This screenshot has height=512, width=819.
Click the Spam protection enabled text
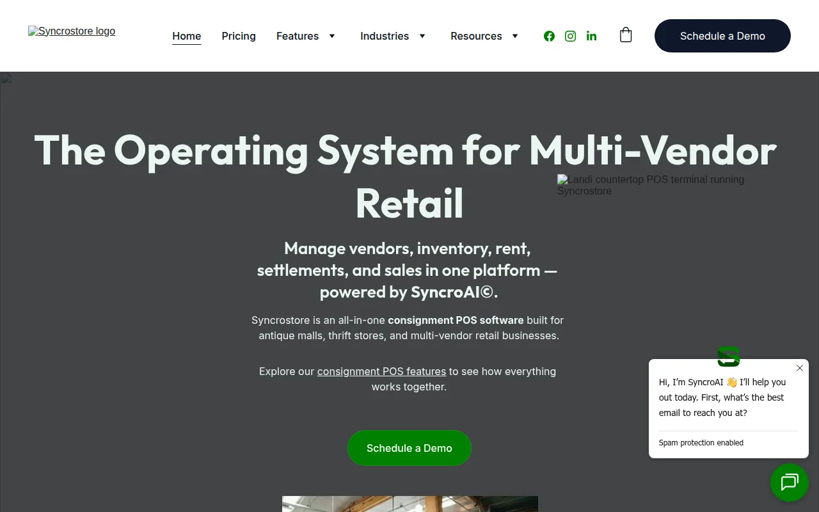[701, 442]
